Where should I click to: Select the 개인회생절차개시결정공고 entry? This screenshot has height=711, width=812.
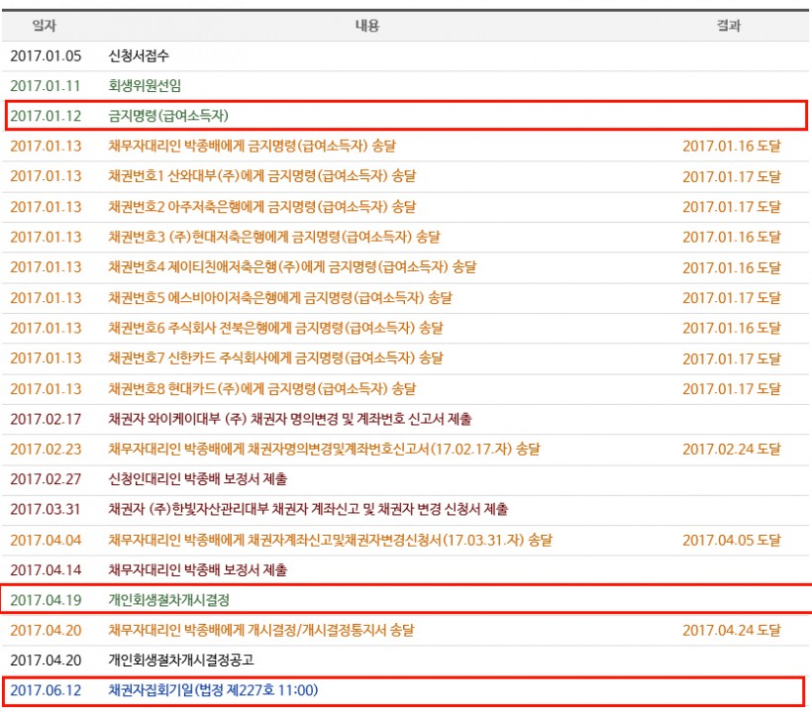(x=181, y=660)
